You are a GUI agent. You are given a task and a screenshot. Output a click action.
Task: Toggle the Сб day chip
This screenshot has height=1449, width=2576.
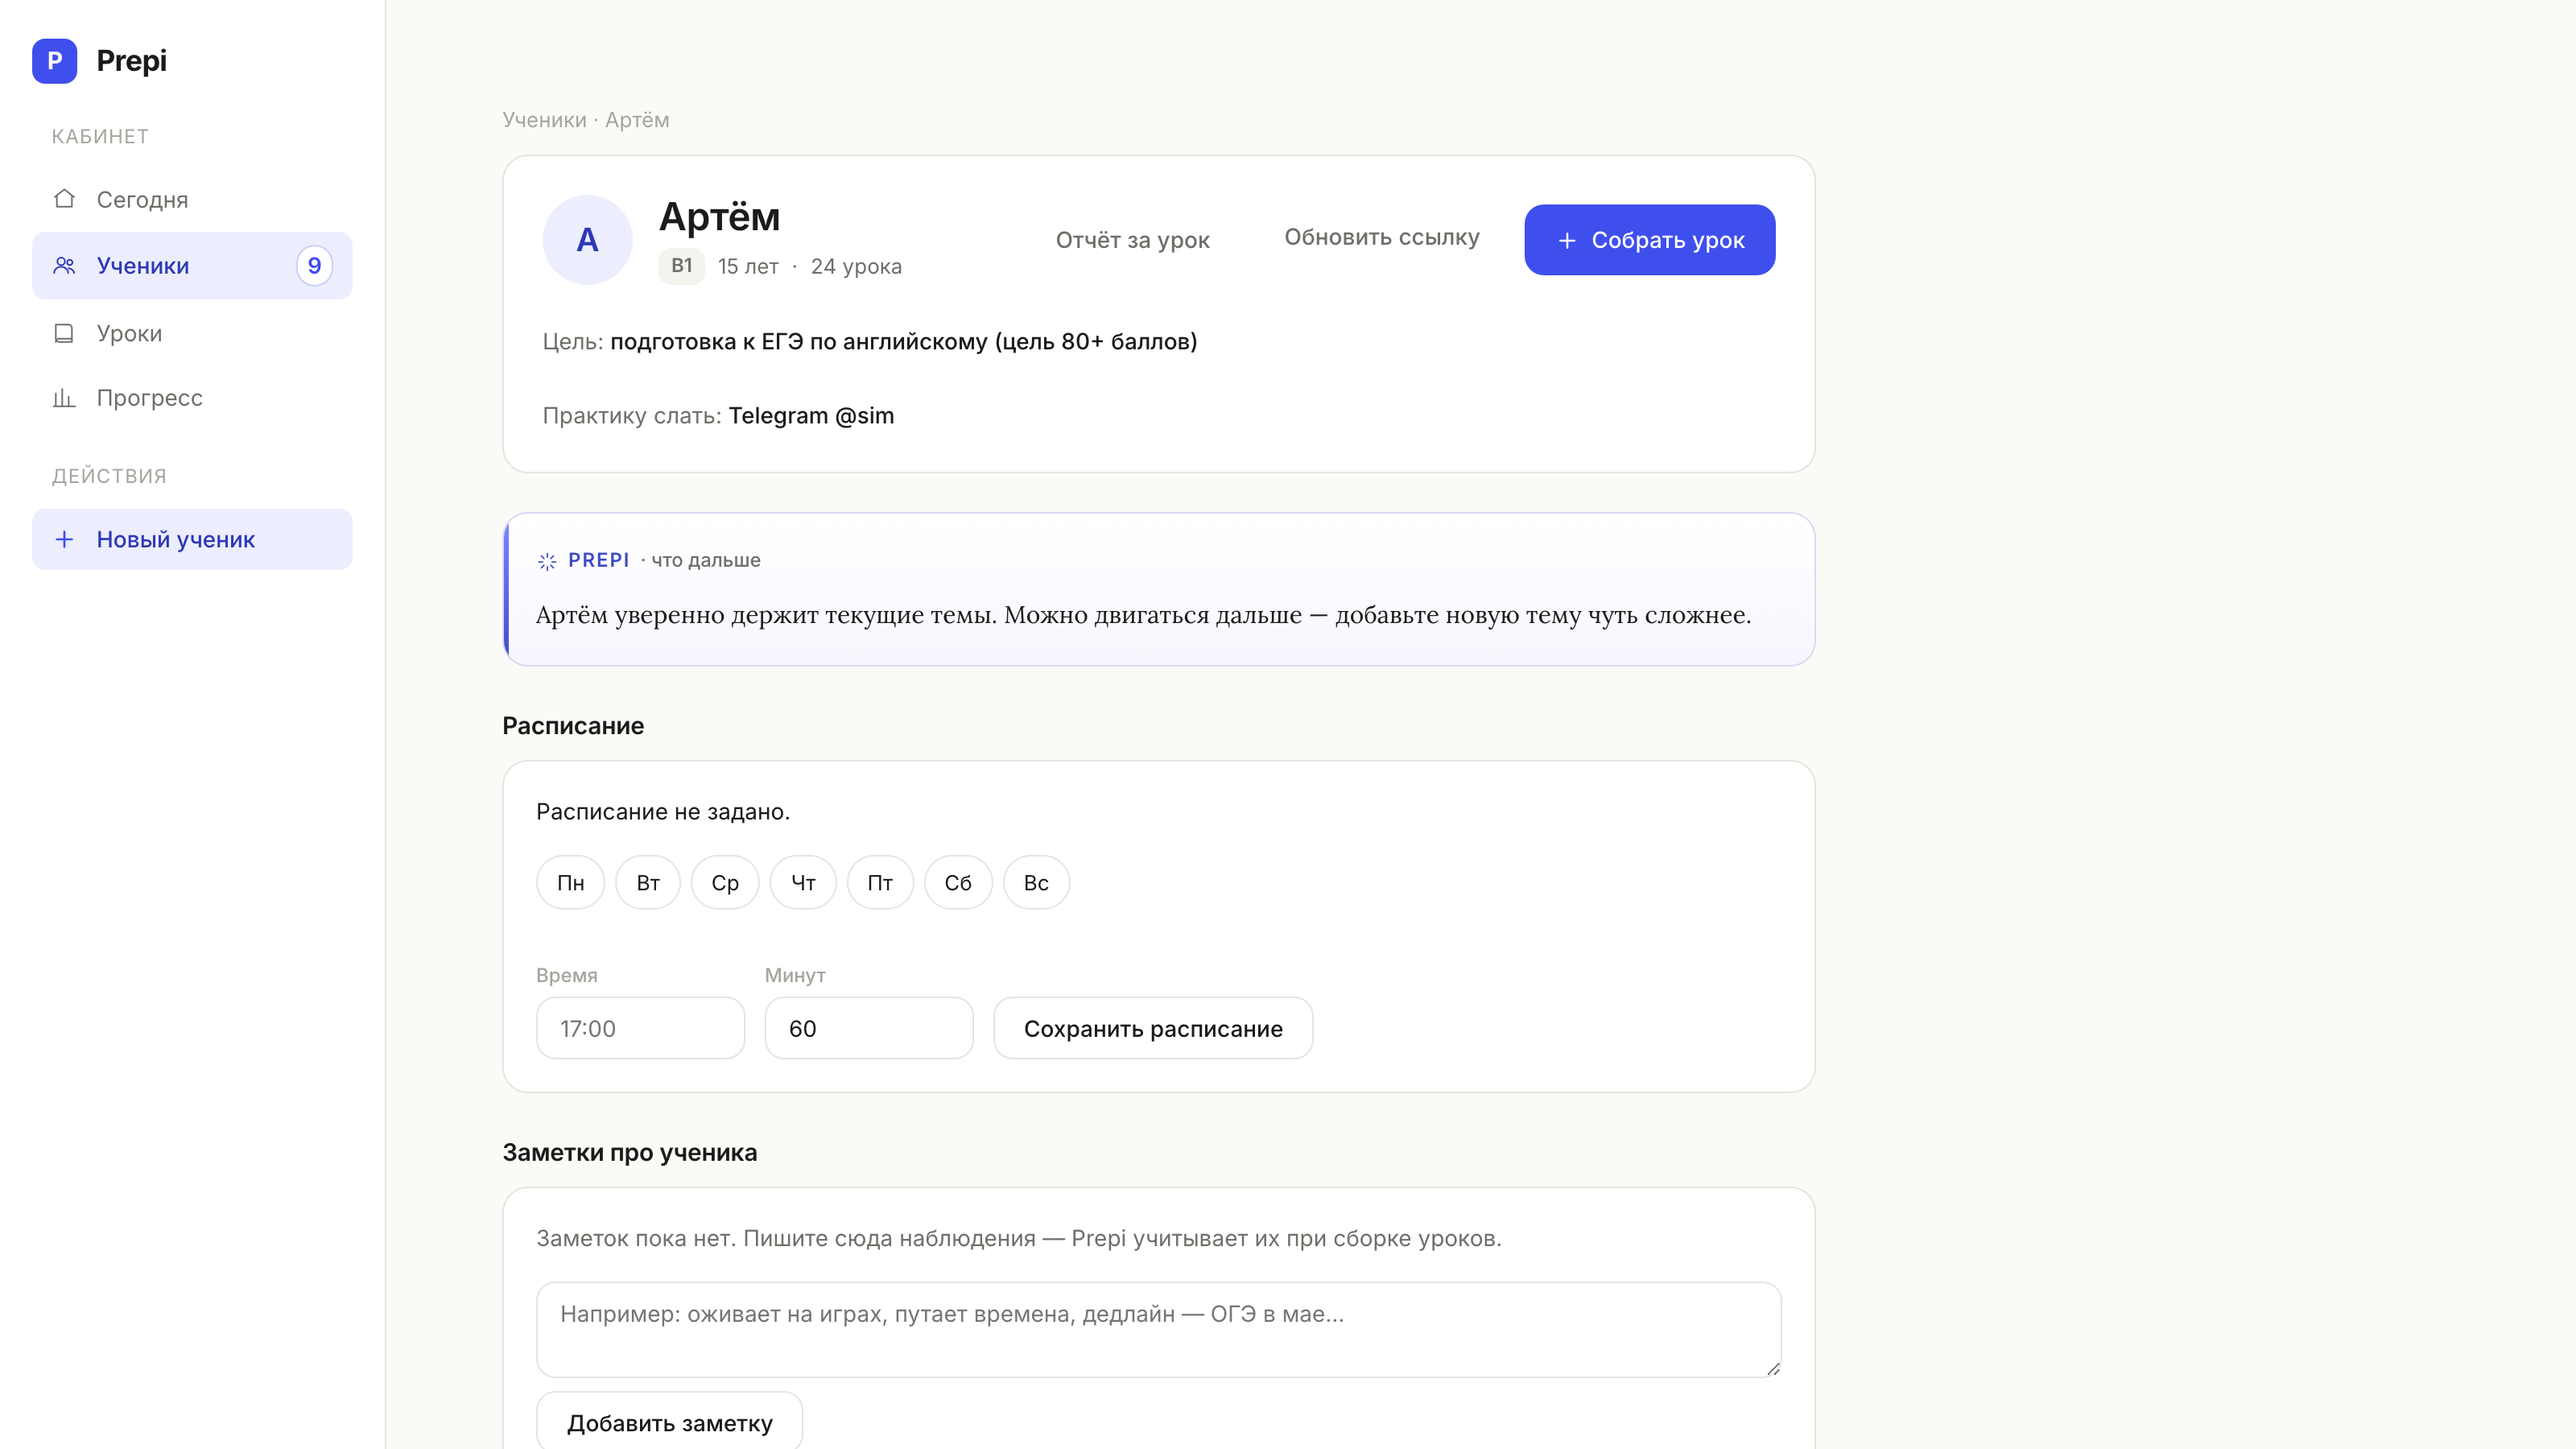click(958, 882)
